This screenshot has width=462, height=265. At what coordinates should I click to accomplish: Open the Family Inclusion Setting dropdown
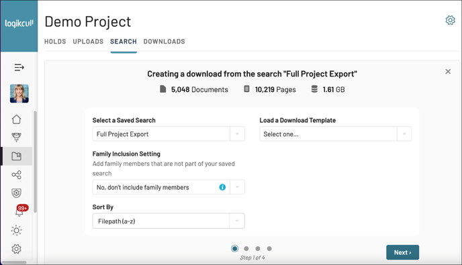169,187
